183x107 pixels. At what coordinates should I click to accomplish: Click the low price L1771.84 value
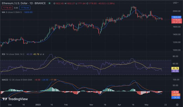click(x=81, y=4)
